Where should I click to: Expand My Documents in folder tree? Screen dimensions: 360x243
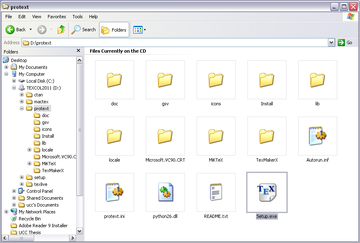6,67
